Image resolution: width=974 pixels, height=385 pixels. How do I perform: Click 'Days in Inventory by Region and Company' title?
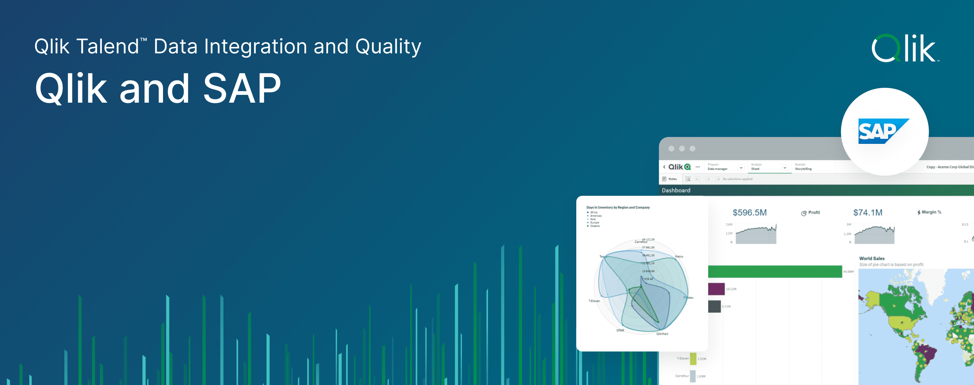618,207
